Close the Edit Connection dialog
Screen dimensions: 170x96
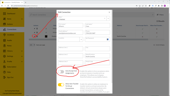(x=109, y=12)
